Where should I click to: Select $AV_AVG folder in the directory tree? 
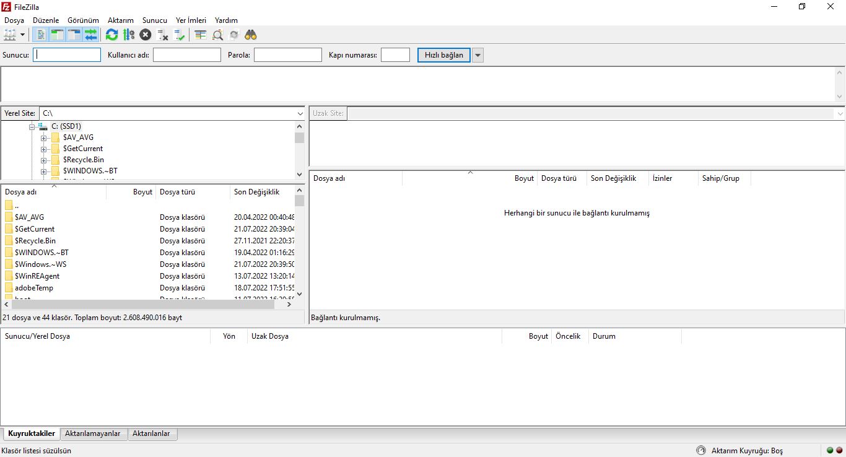point(78,137)
